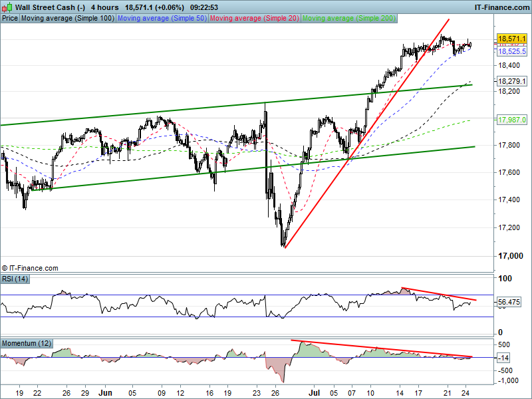Viewport: 532px width, 399px height.
Task: Click the 17,800 price axis label
Action: 509,145
